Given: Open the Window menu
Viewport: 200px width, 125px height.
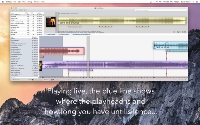Looking at the screenshot, I should tap(36, 2).
